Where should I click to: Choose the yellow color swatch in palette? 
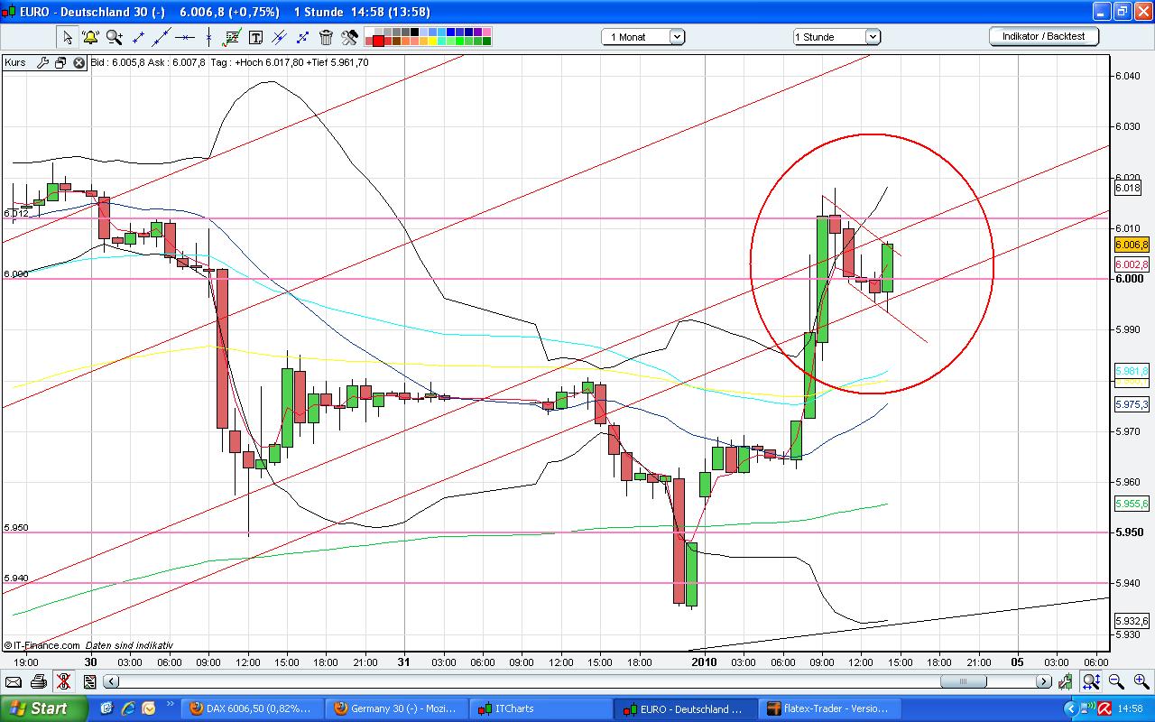pyautogui.click(x=433, y=41)
